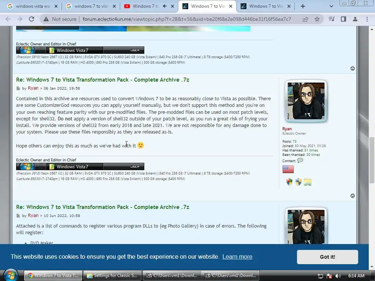Click the volume speaker tray icon

[338, 276]
